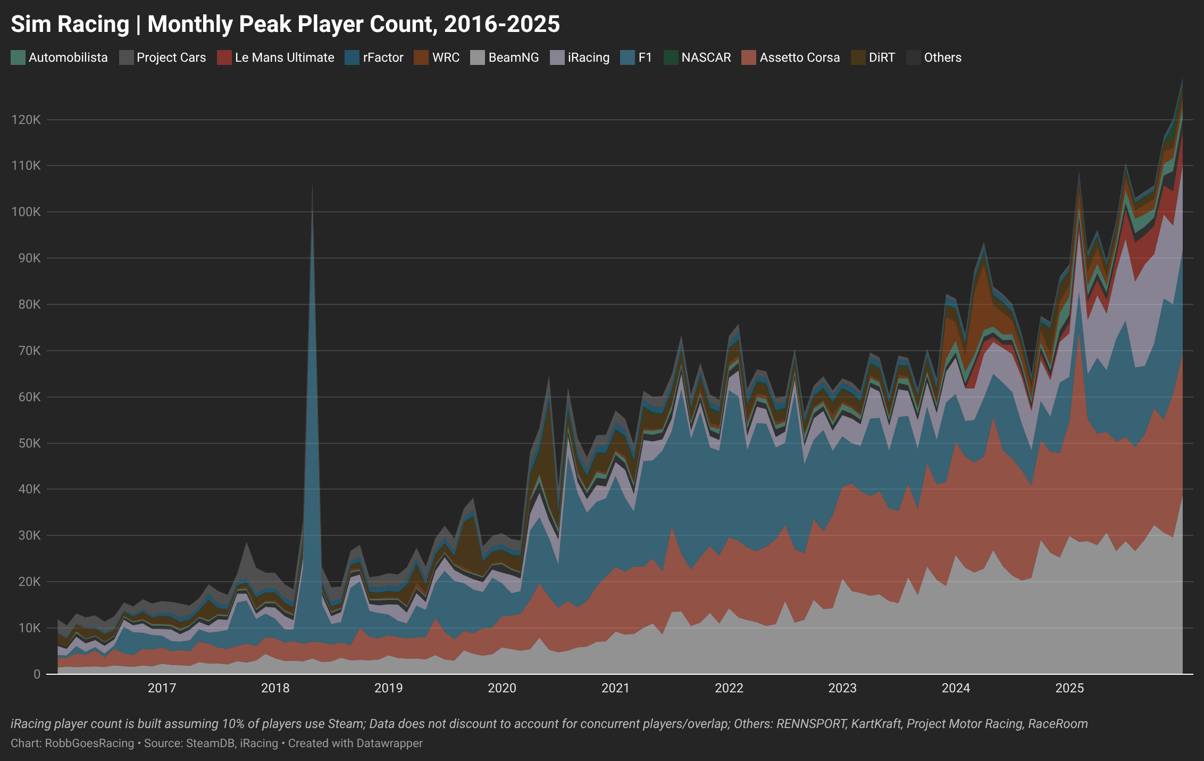Click the 0 y-axis label
The width and height of the screenshot is (1204, 761).
37,674
